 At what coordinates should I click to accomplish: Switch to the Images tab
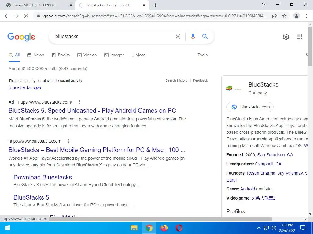point(114,55)
